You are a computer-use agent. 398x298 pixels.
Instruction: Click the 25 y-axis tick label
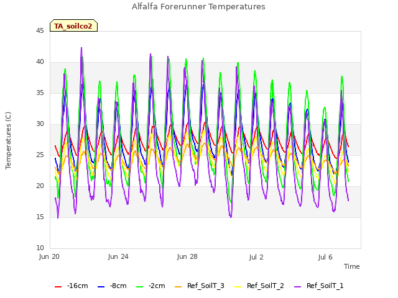pos(40,155)
